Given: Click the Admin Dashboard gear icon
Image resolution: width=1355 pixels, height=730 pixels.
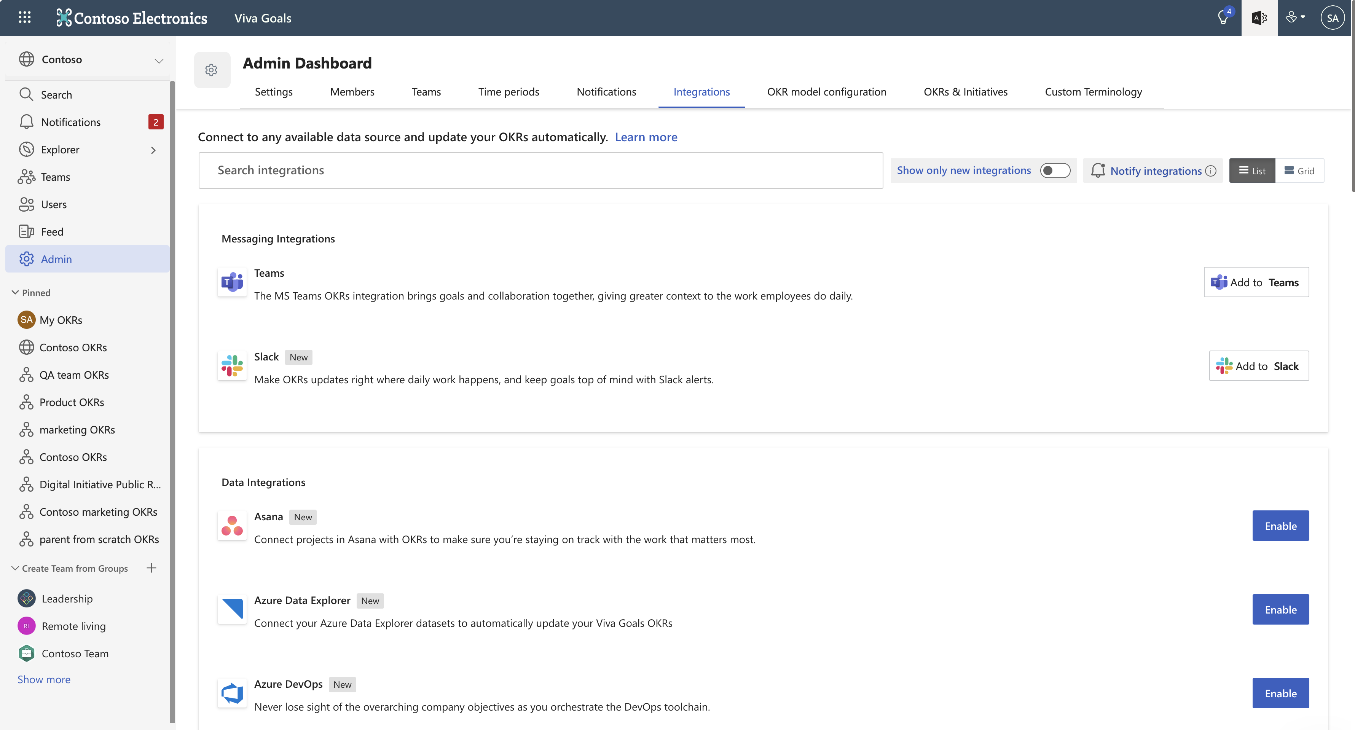Looking at the screenshot, I should pyautogui.click(x=212, y=70).
